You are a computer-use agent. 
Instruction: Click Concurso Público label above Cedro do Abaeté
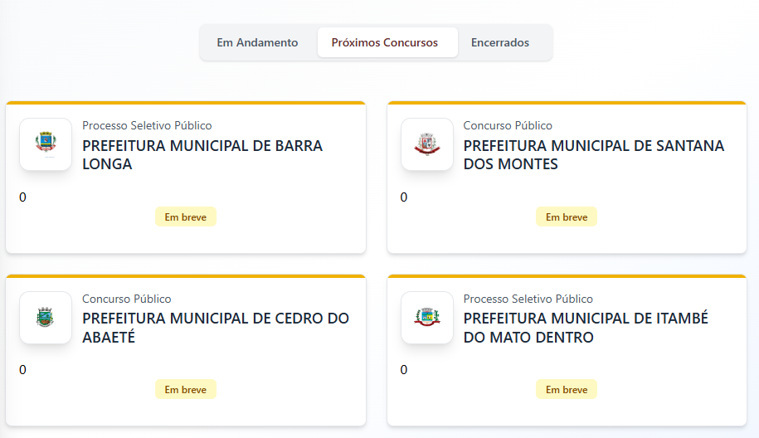[x=127, y=299]
